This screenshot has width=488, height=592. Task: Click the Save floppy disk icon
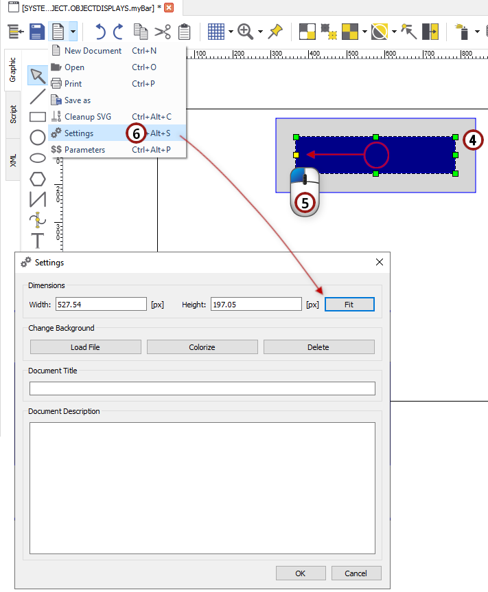click(x=37, y=32)
